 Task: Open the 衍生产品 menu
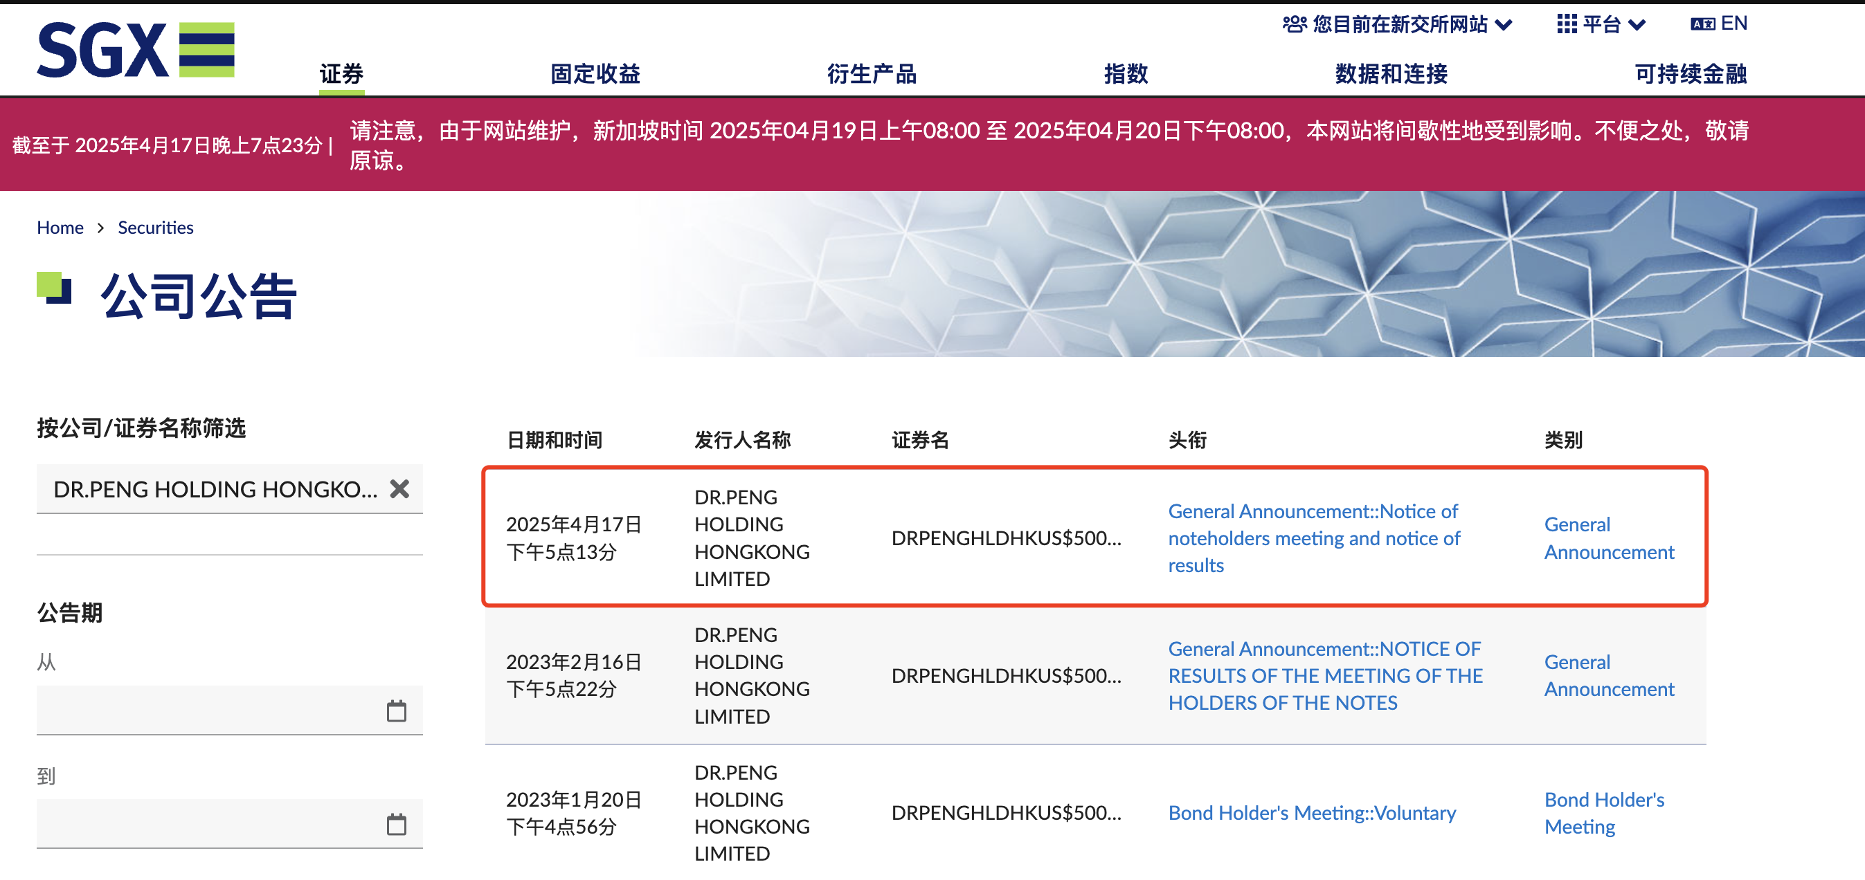pyautogui.click(x=872, y=74)
